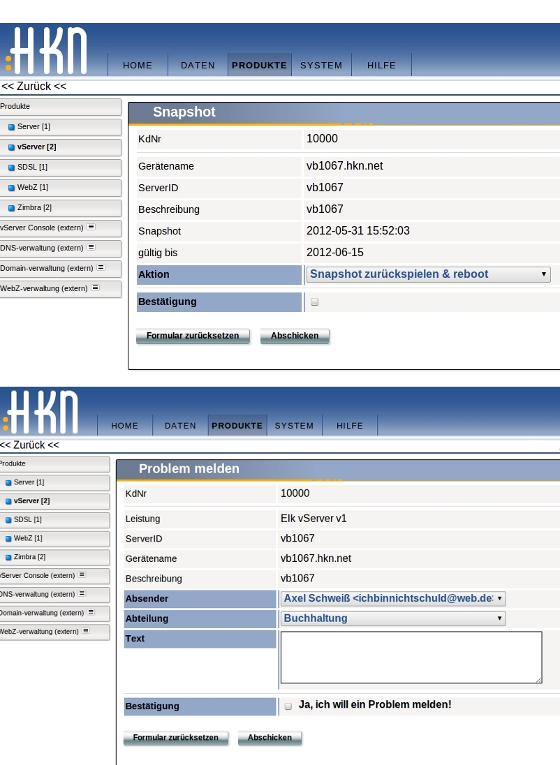Click external icon beside Domain-verwaltung in upper sidebar
The image size is (560, 765).
[101, 267]
